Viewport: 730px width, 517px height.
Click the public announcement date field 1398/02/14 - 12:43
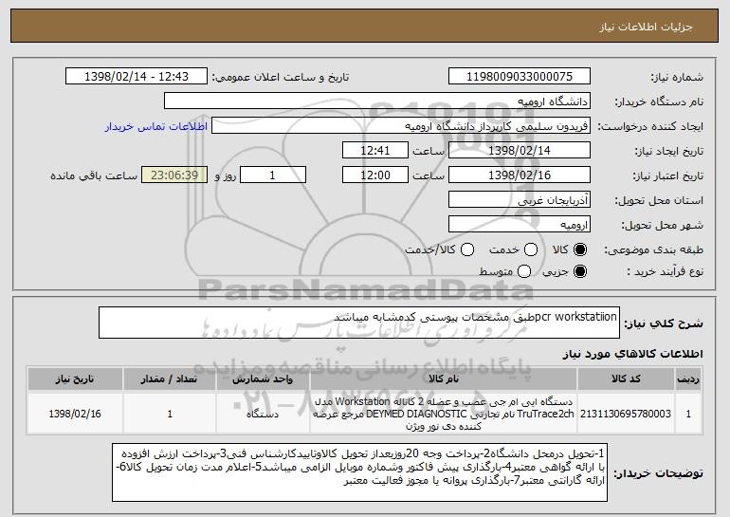tap(137, 77)
